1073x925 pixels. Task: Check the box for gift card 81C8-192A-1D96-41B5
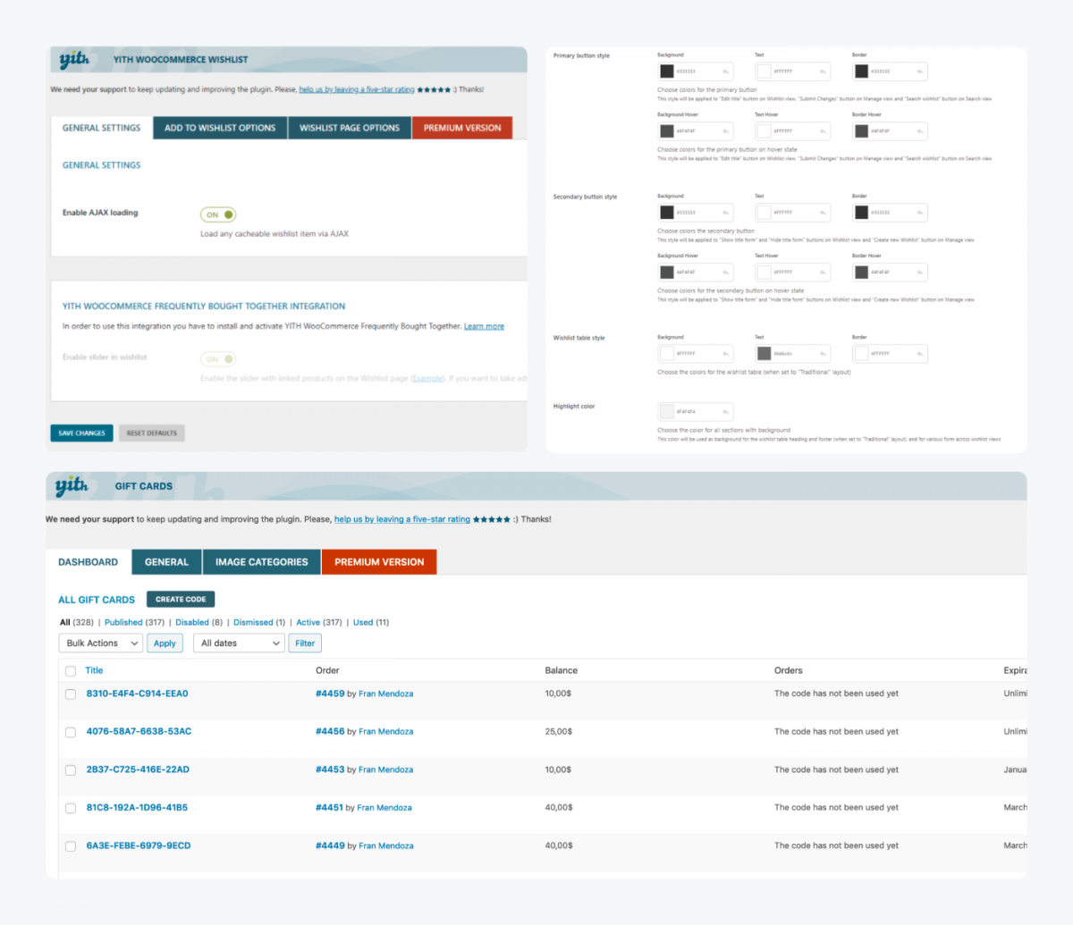pyautogui.click(x=71, y=808)
